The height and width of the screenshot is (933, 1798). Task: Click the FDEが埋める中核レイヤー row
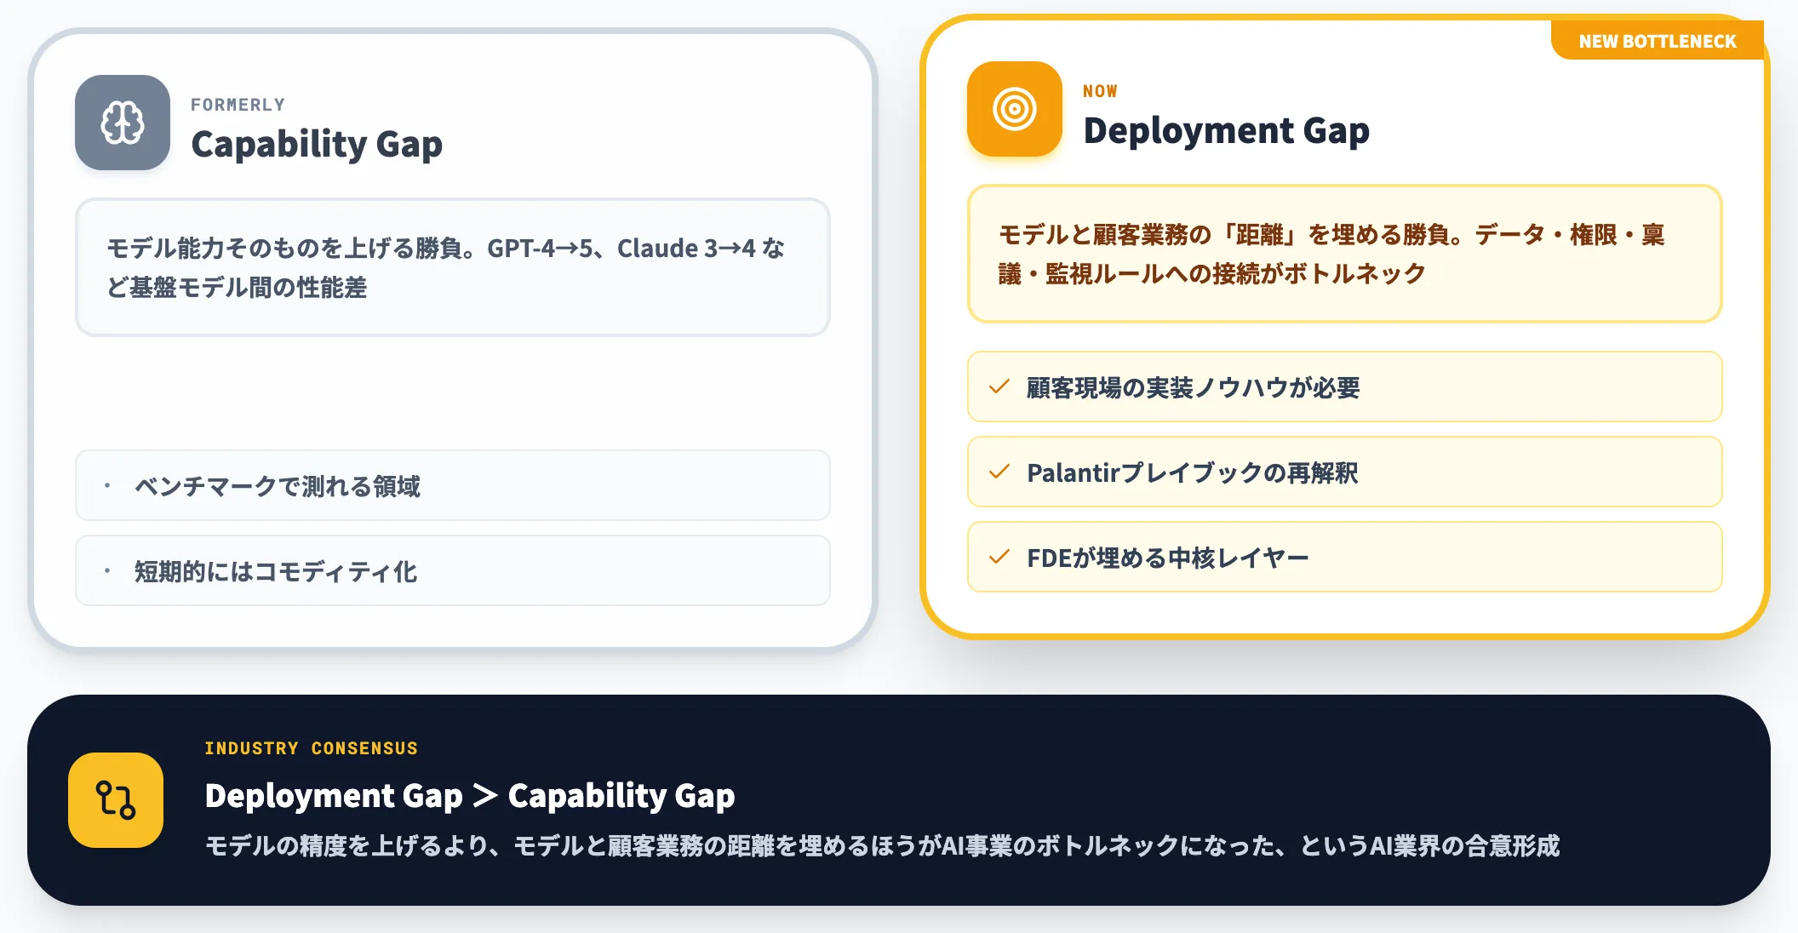pos(1345,557)
